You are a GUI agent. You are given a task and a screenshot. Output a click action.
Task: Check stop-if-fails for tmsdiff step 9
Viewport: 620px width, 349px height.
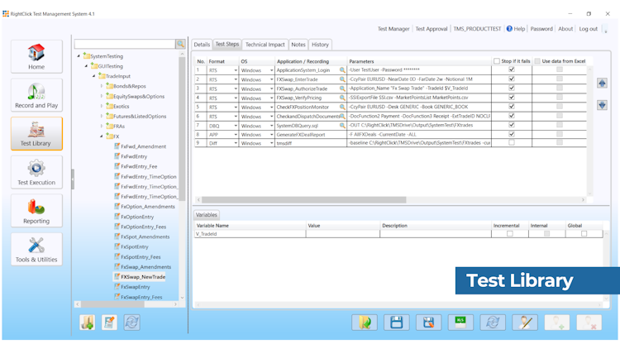point(512,142)
